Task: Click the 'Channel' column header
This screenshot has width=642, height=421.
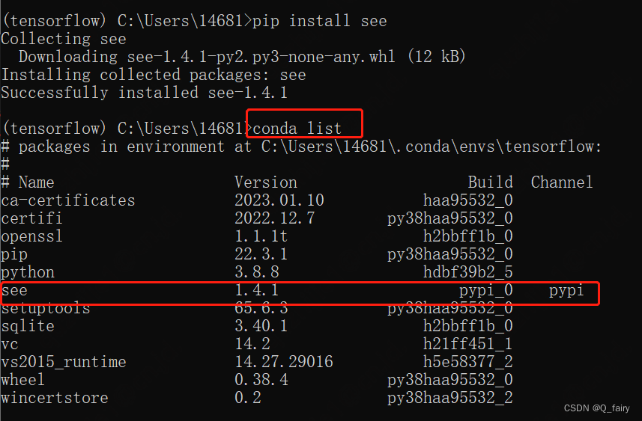Action: pos(562,182)
